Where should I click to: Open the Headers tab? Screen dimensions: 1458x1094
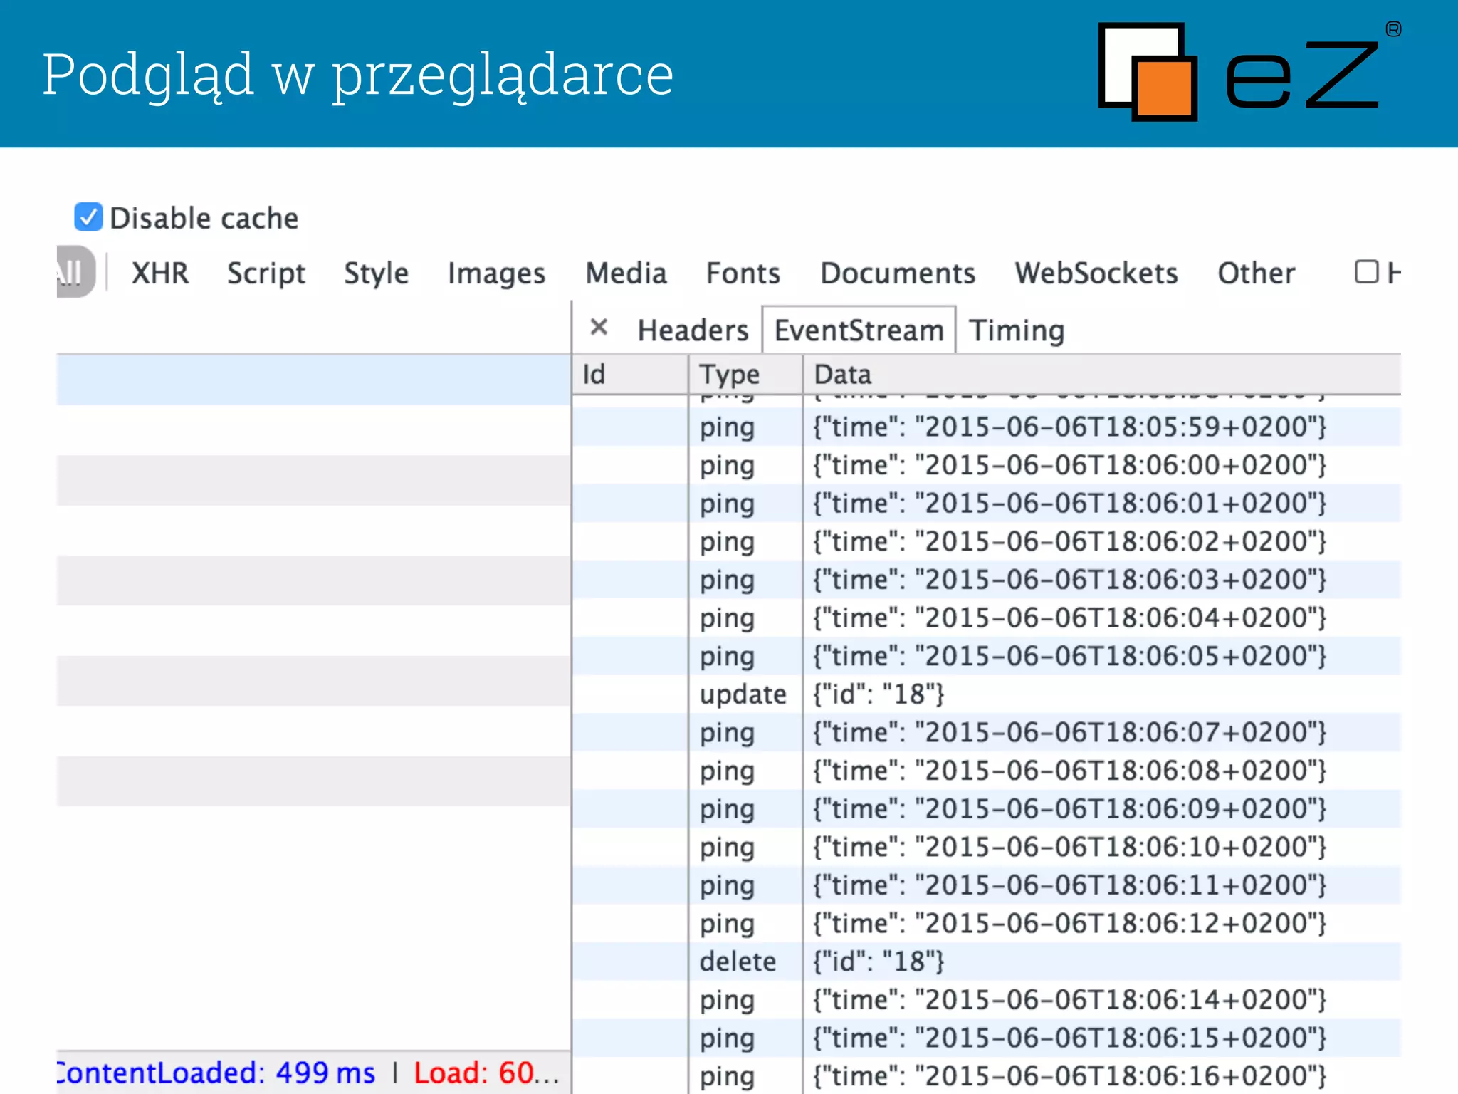tap(693, 330)
